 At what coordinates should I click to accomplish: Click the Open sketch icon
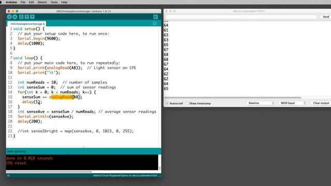[27, 17]
